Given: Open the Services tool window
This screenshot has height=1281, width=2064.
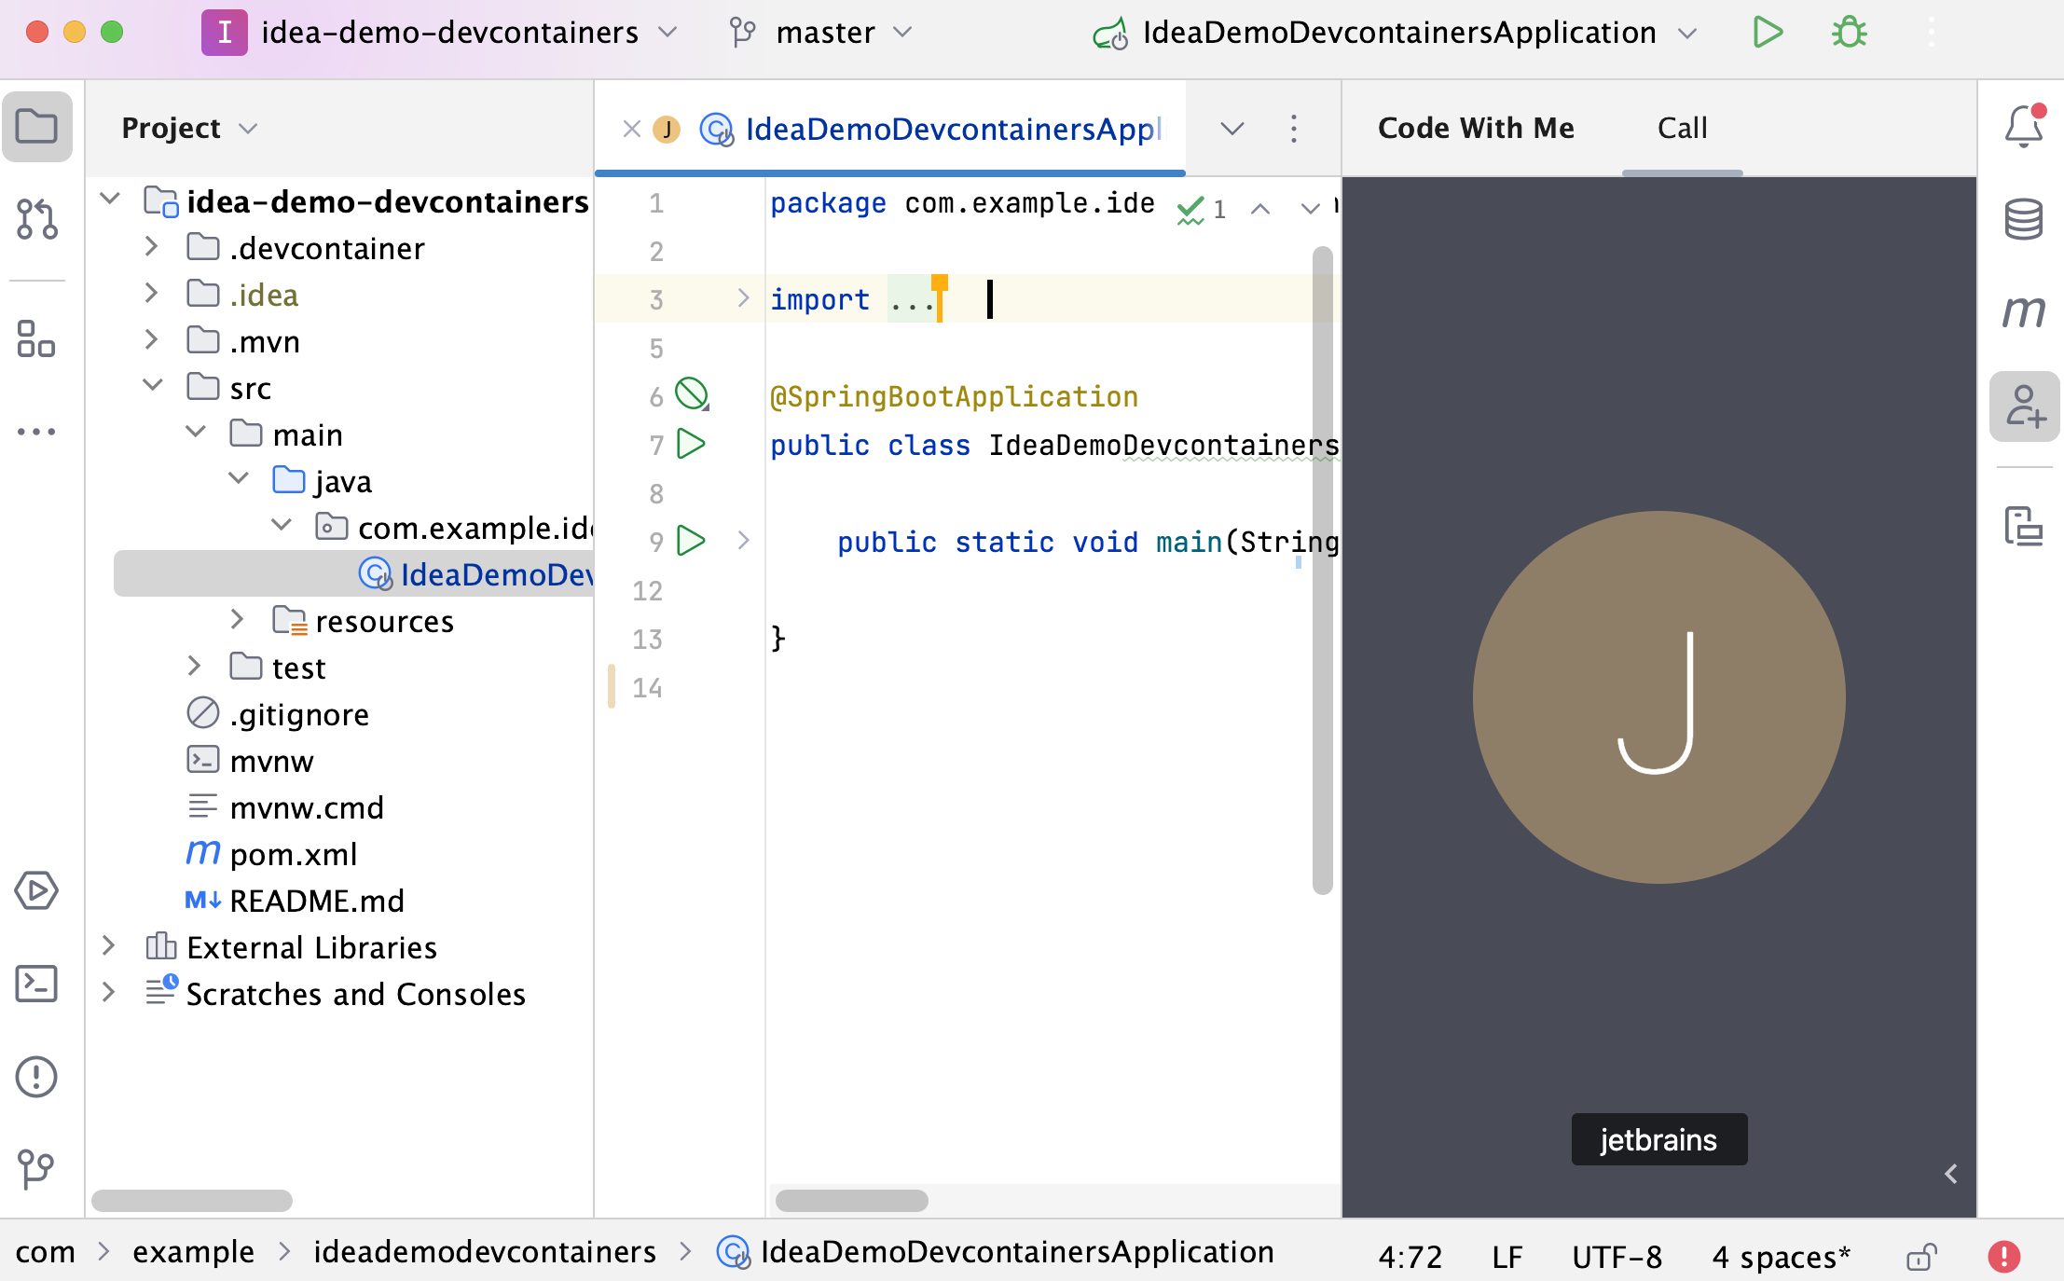Looking at the screenshot, I should point(36,890).
